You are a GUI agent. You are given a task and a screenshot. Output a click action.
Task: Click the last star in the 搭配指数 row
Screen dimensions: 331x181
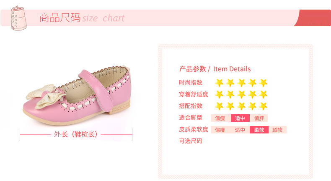tap(263, 106)
